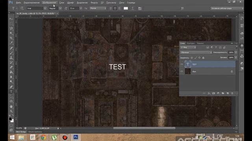
Task: Open the layer filter type dropdown
Action: 188,47
